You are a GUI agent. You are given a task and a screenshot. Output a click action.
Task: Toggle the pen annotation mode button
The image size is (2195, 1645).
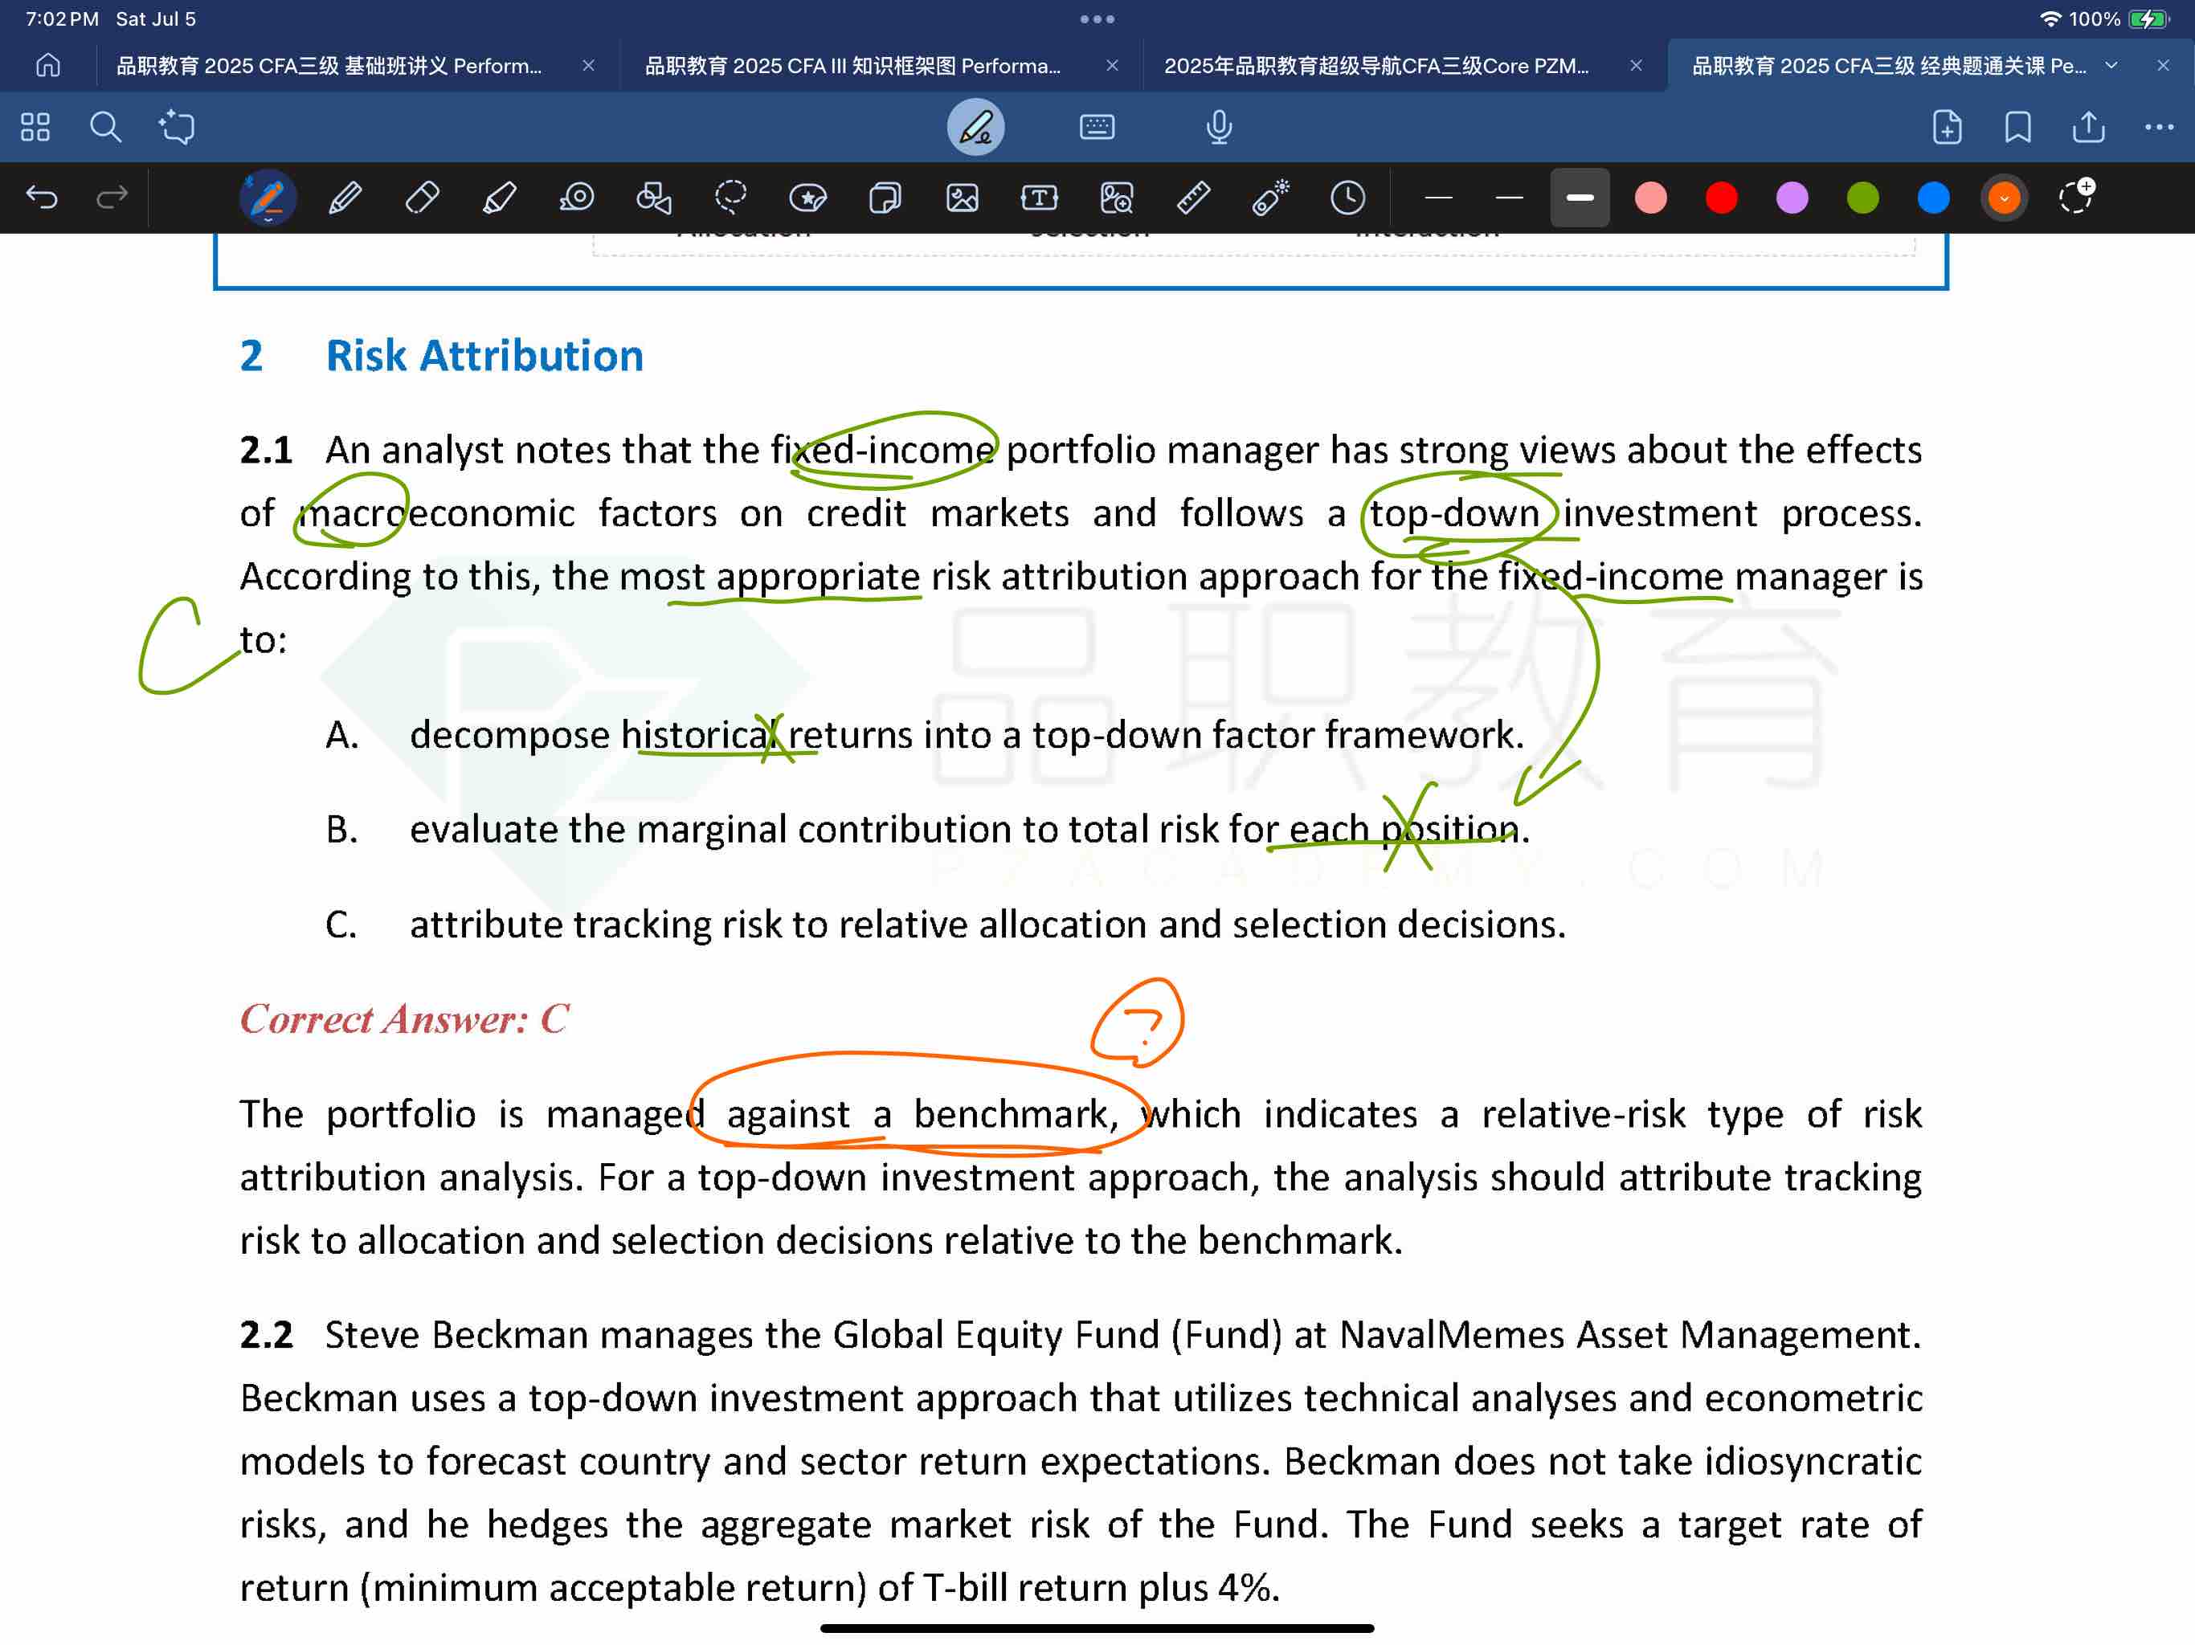(x=975, y=127)
